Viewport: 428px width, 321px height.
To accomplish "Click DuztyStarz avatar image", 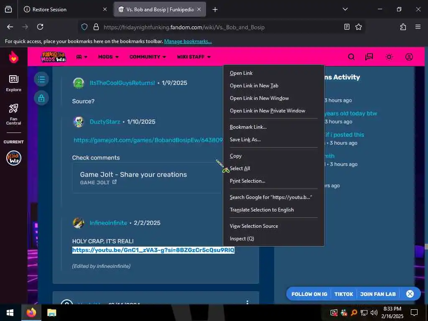I will click(x=79, y=122).
